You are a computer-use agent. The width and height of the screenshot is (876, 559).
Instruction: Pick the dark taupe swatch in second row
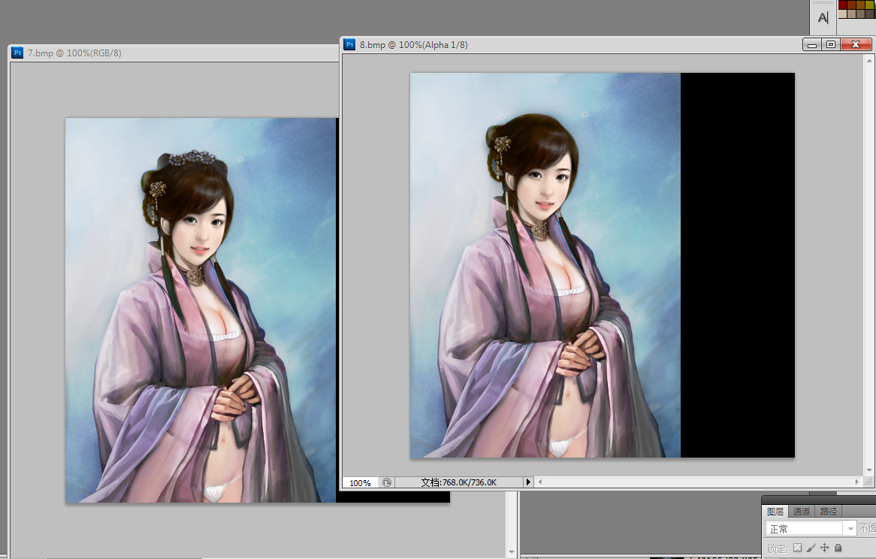tap(869, 14)
